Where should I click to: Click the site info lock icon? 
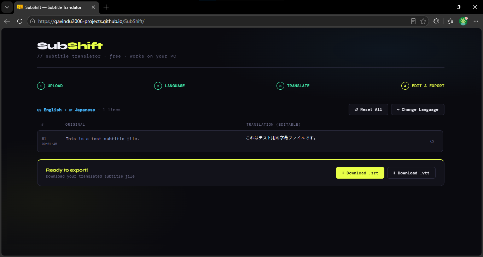(x=33, y=21)
